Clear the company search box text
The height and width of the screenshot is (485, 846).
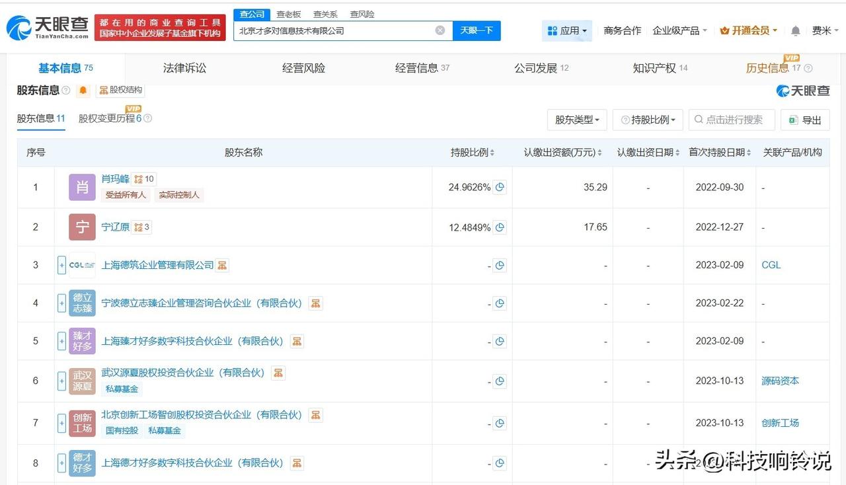coord(440,30)
